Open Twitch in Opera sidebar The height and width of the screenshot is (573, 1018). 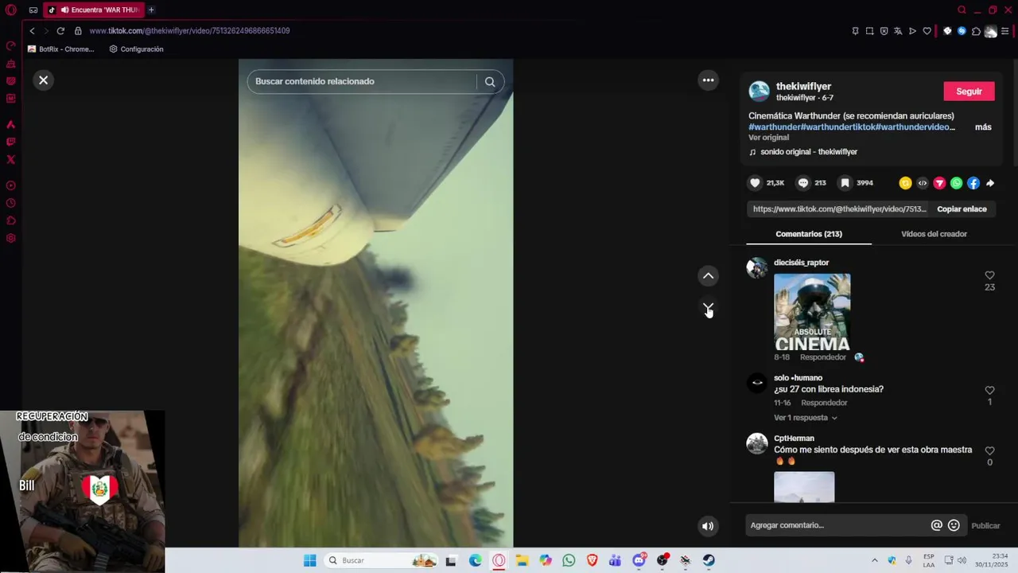[11, 142]
